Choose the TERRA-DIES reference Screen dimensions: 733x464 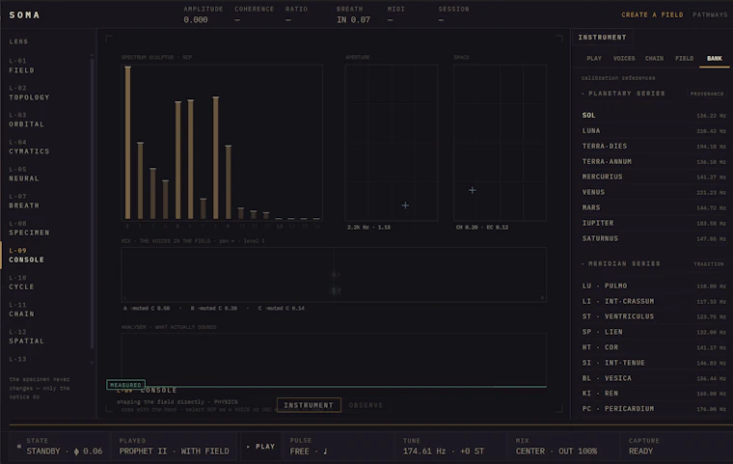point(654,147)
